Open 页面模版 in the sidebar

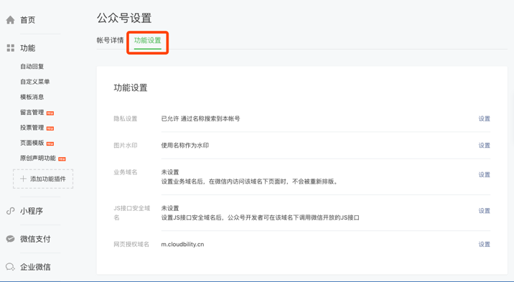pos(32,143)
